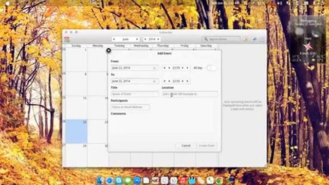Open Safari compass icon in the dock
The height and width of the screenshot is (185, 329).
[109, 180]
